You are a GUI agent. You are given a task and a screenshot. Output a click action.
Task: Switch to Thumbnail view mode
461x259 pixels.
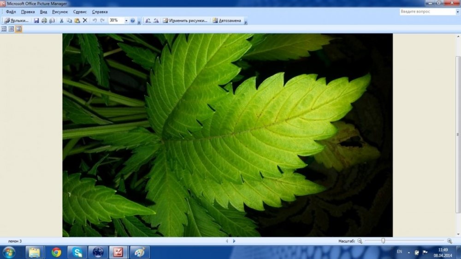pyautogui.click(x=4, y=29)
